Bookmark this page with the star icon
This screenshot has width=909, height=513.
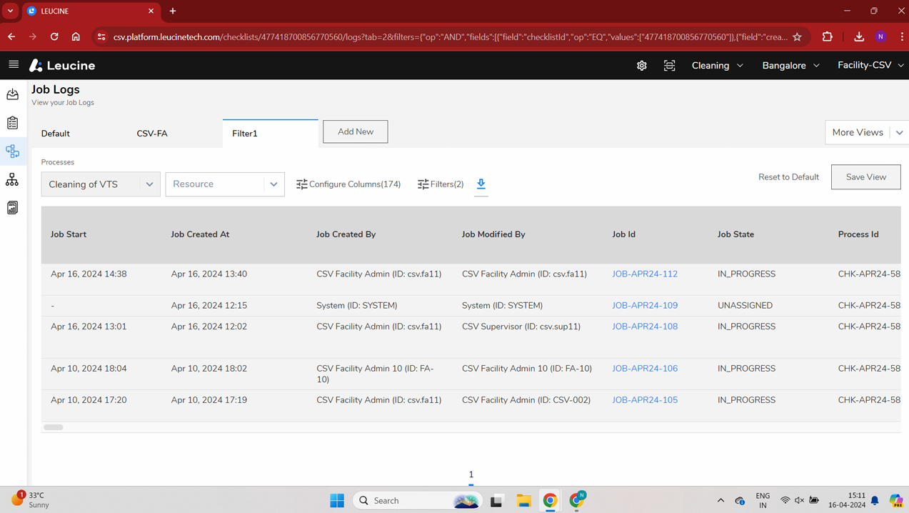(797, 36)
